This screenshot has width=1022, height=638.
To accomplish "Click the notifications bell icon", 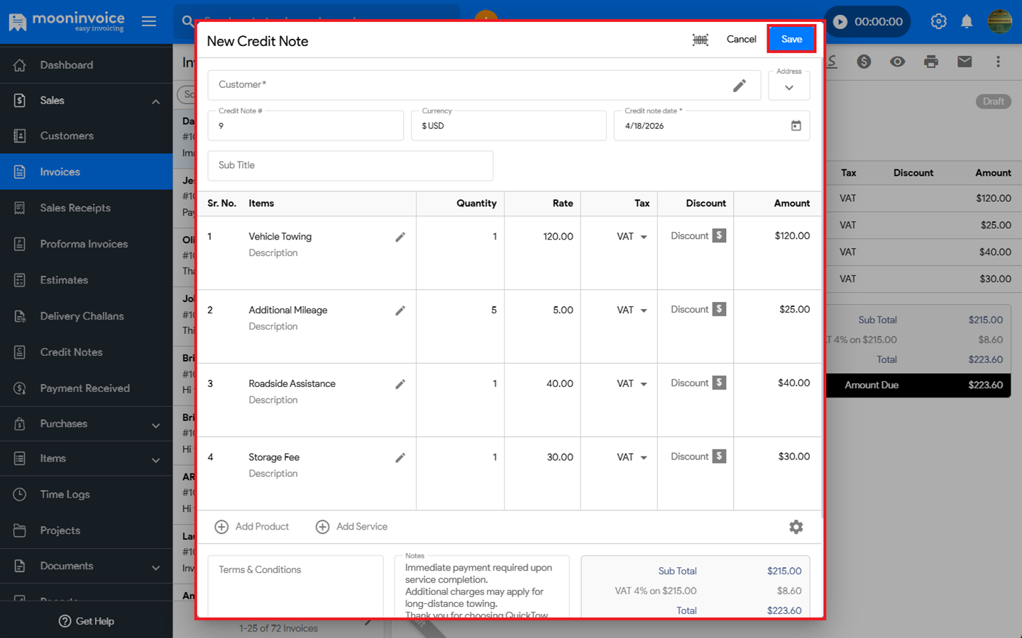I will click(966, 21).
